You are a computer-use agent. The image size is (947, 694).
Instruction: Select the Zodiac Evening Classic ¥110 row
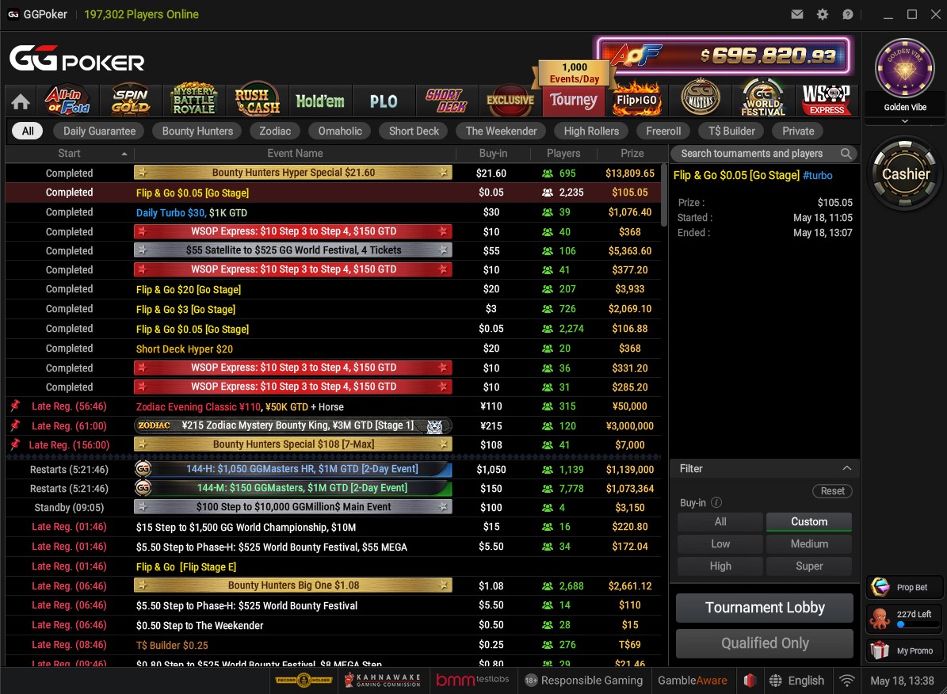coord(334,406)
